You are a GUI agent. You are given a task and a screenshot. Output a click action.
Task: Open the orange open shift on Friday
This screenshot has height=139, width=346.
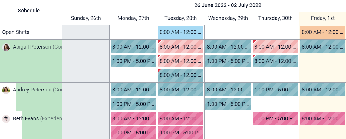pos(323,32)
